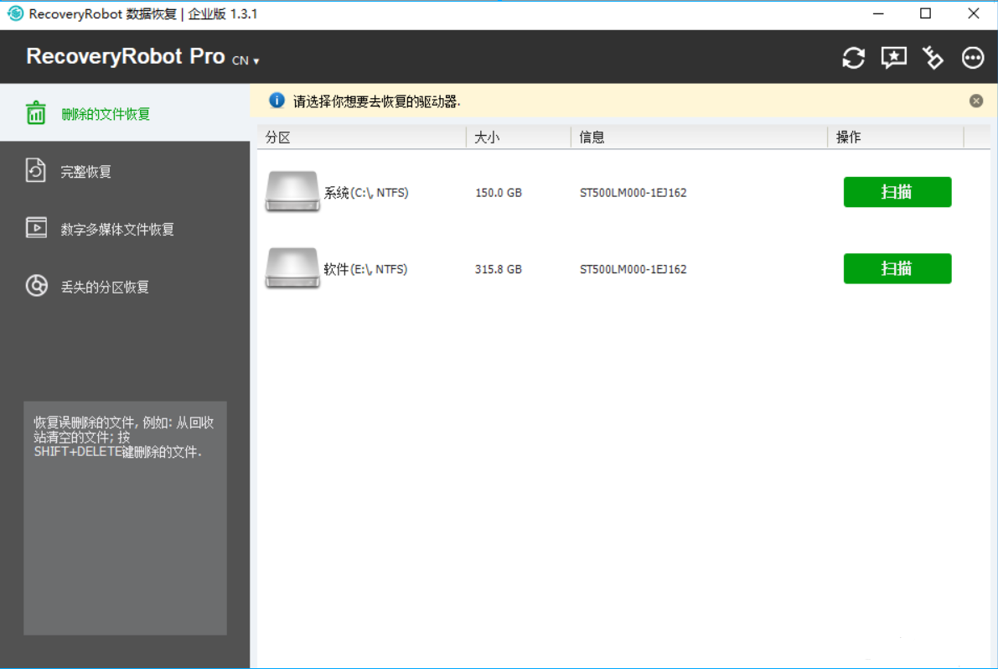Scan the 系统 (C:\) drive
998x669 pixels.
(x=897, y=192)
